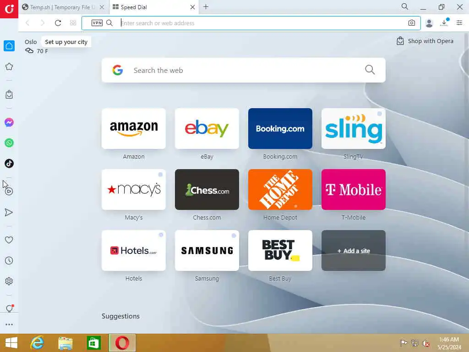
Task: Open the Downloads icon
Action: click(444, 22)
